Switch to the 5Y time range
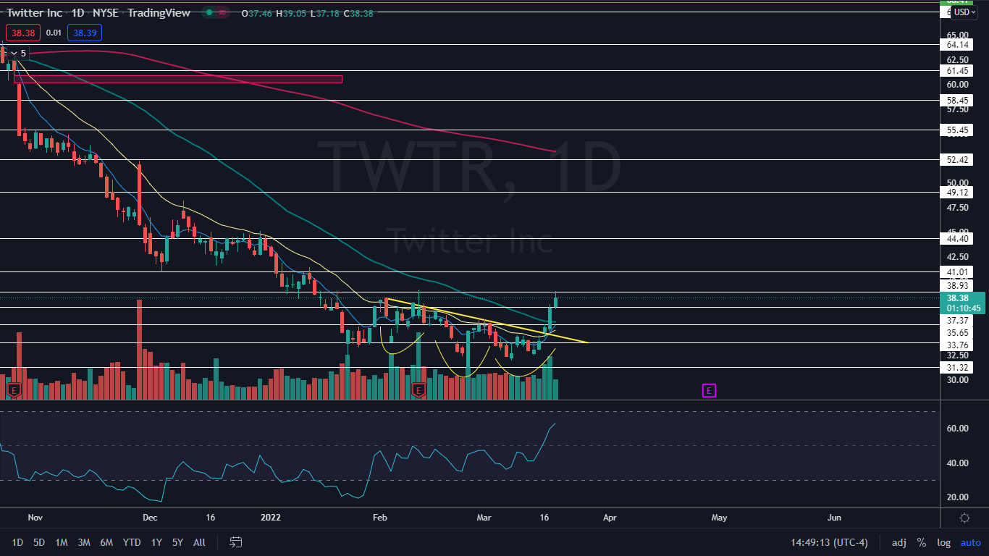Screen dimensions: 989x556 tap(177, 542)
